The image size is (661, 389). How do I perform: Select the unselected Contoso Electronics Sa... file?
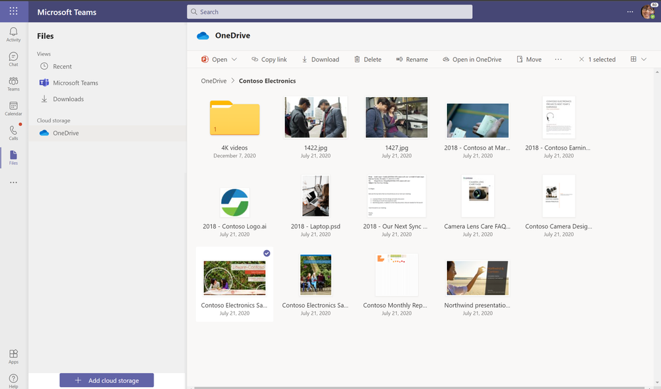pos(315,275)
